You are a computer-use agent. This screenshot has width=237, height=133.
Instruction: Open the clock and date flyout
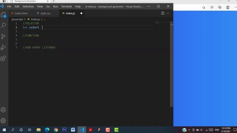226,130
